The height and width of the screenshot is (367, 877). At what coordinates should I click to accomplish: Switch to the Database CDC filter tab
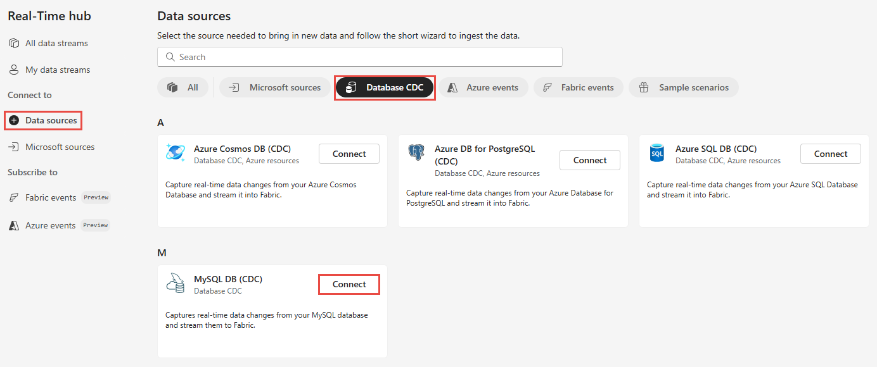click(x=385, y=87)
